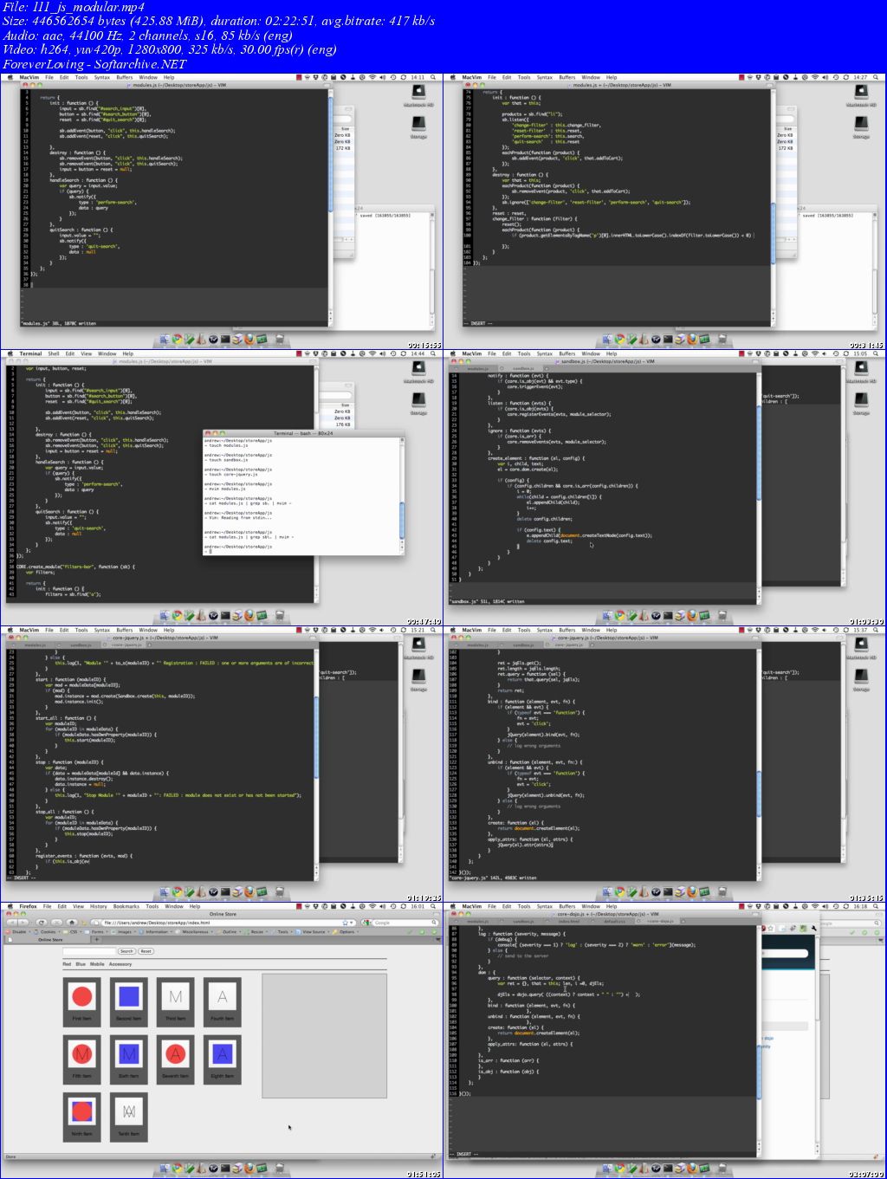This screenshot has width=887, height=1179.
Task: Open CSS dropdown in Web Developer toolbar
Action: (x=74, y=932)
